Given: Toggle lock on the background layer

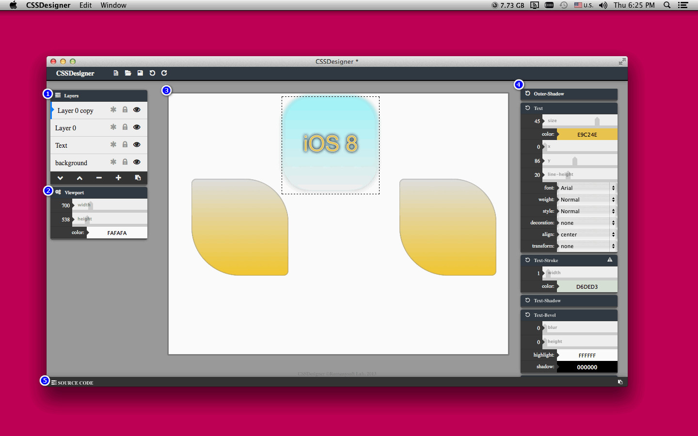Looking at the screenshot, I should pos(125,162).
